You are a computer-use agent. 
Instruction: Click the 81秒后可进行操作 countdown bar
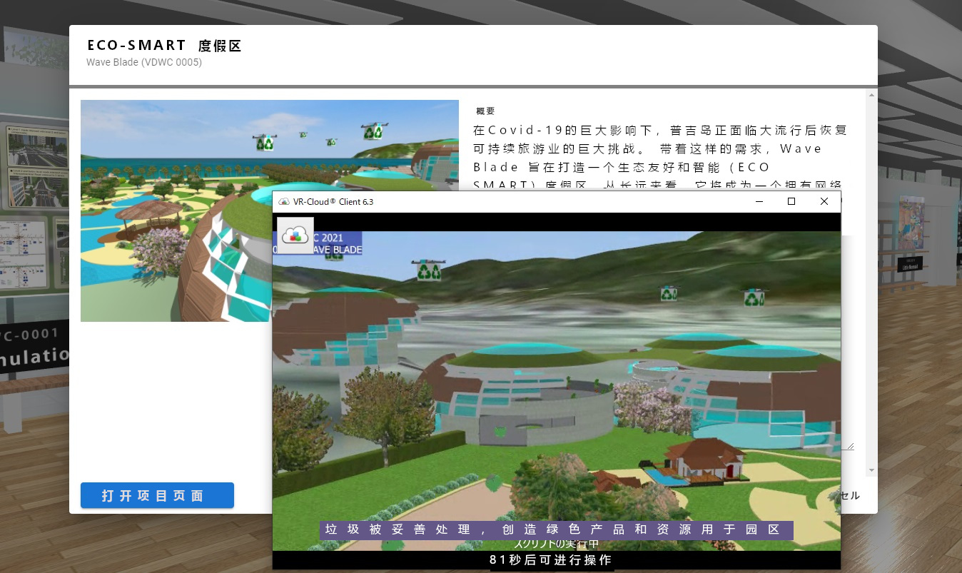tap(551, 560)
